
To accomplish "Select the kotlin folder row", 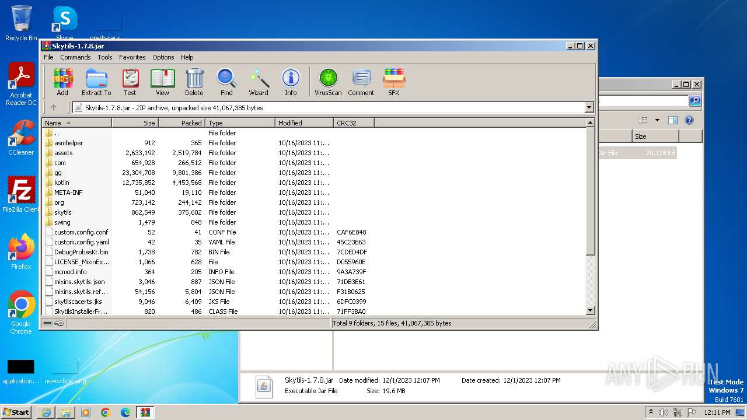I will [x=314, y=183].
